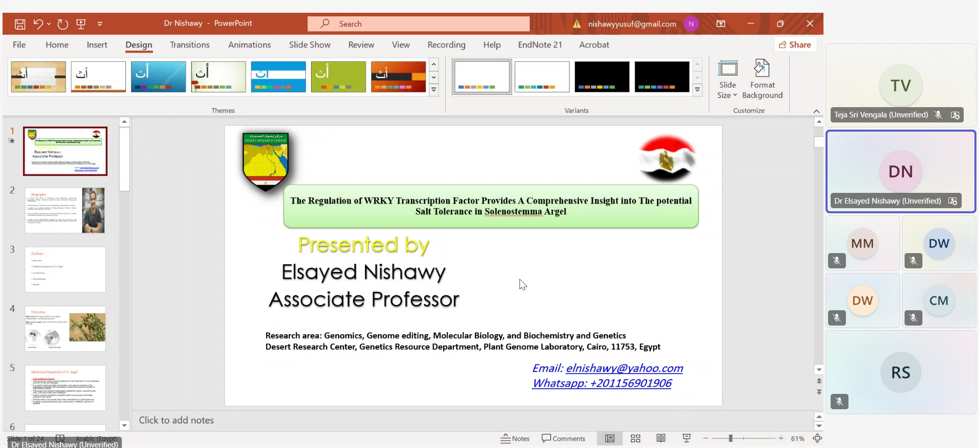Click the Redo icon
This screenshot has width=979, height=448.
[x=63, y=24]
